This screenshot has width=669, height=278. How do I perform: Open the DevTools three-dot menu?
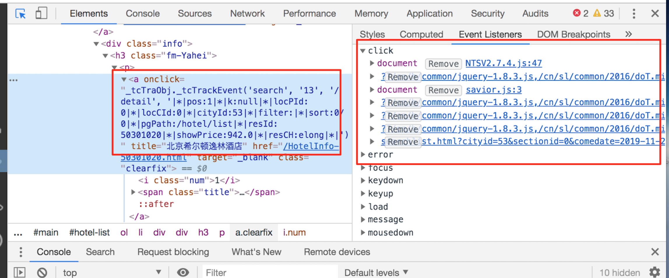(634, 13)
